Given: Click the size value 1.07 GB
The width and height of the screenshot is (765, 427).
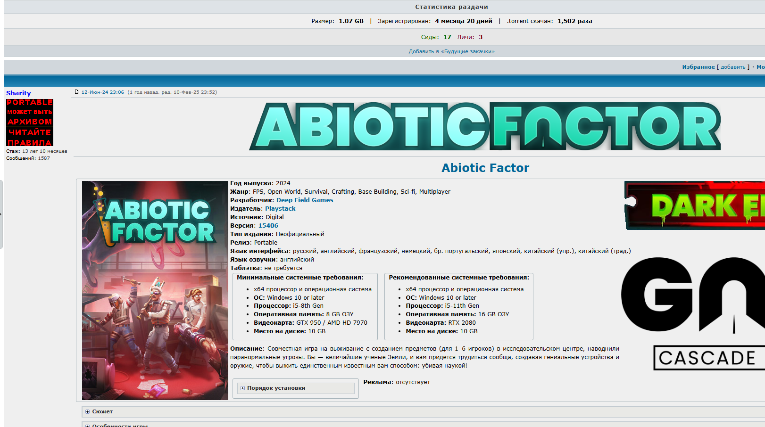Looking at the screenshot, I should [351, 21].
